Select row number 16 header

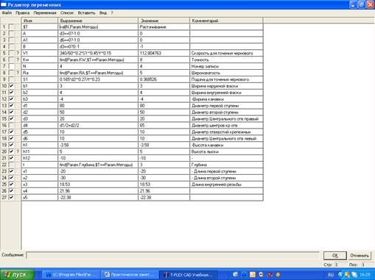tap(4, 125)
